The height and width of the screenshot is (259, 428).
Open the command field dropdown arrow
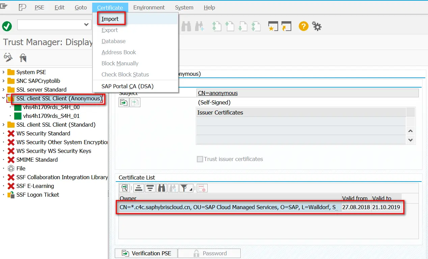(86, 25)
